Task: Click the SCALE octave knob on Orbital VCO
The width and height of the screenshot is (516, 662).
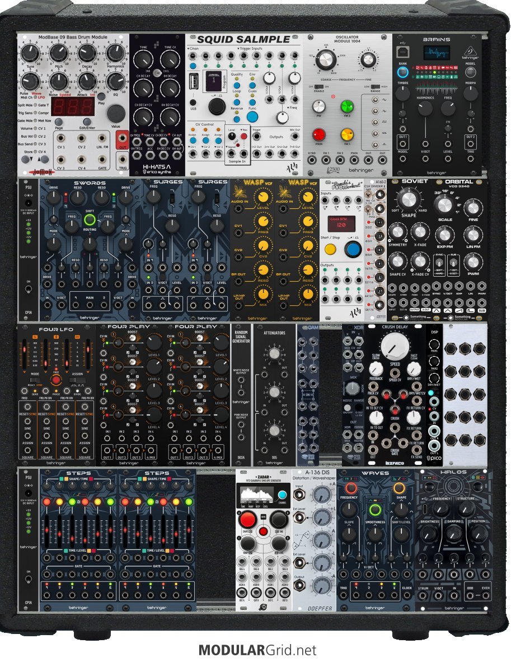Action: [444, 205]
